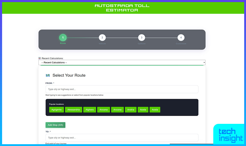Focus the FROM city input field
The height and width of the screenshot is (146, 246).
[122, 89]
